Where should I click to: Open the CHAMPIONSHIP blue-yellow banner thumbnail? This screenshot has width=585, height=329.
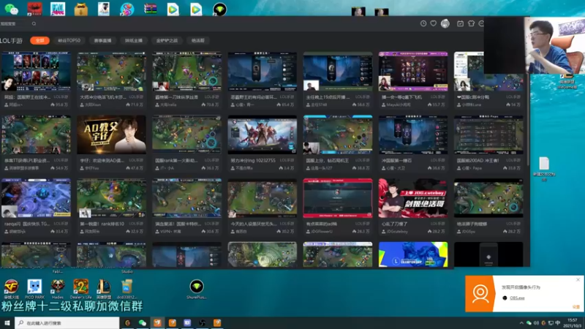[x=413, y=254]
